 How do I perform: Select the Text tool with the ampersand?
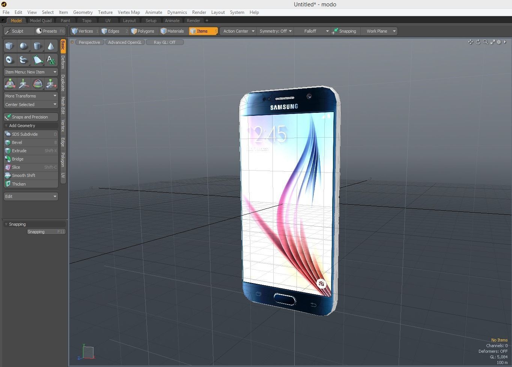[x=51, y=60]
